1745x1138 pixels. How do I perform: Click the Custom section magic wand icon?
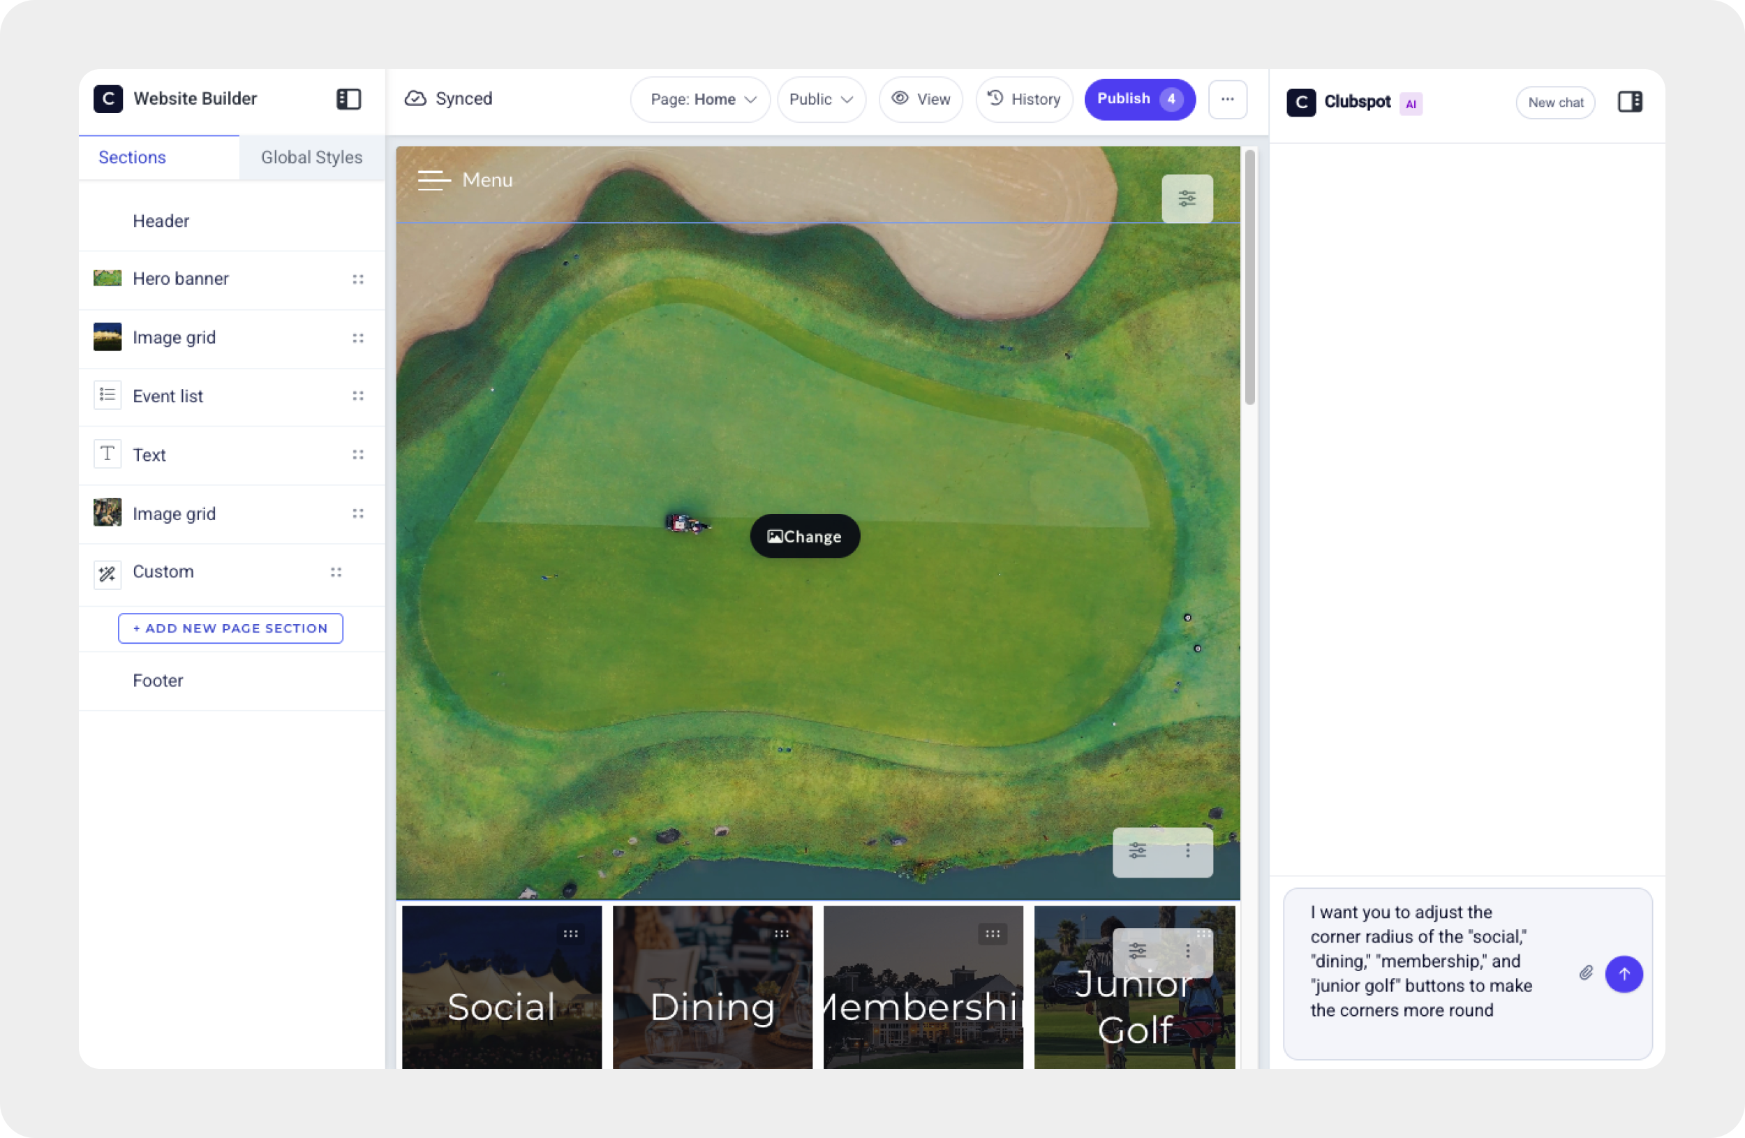(107, 574)
